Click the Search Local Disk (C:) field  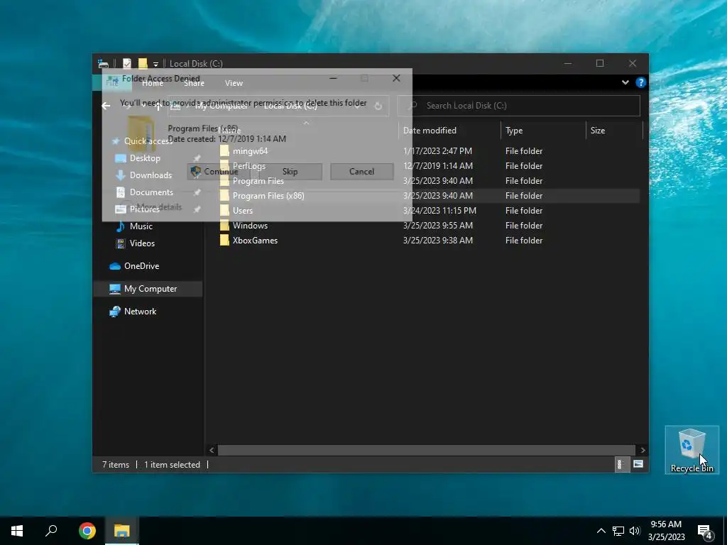click(x=519, y=106)
